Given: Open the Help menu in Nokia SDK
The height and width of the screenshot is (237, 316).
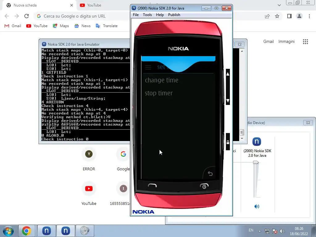Looking at the screenshot, I should click(160, 15).
